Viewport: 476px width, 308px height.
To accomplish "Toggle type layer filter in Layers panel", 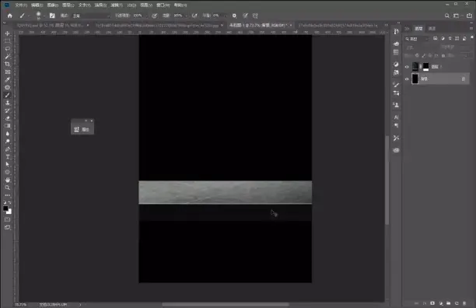I will (x=450, y=39).
